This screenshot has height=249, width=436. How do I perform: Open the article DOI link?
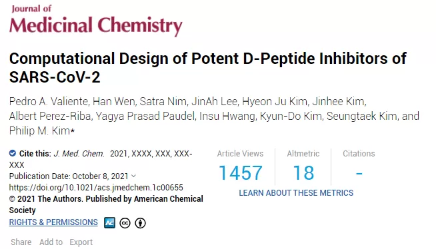click(x=96, y=187)
